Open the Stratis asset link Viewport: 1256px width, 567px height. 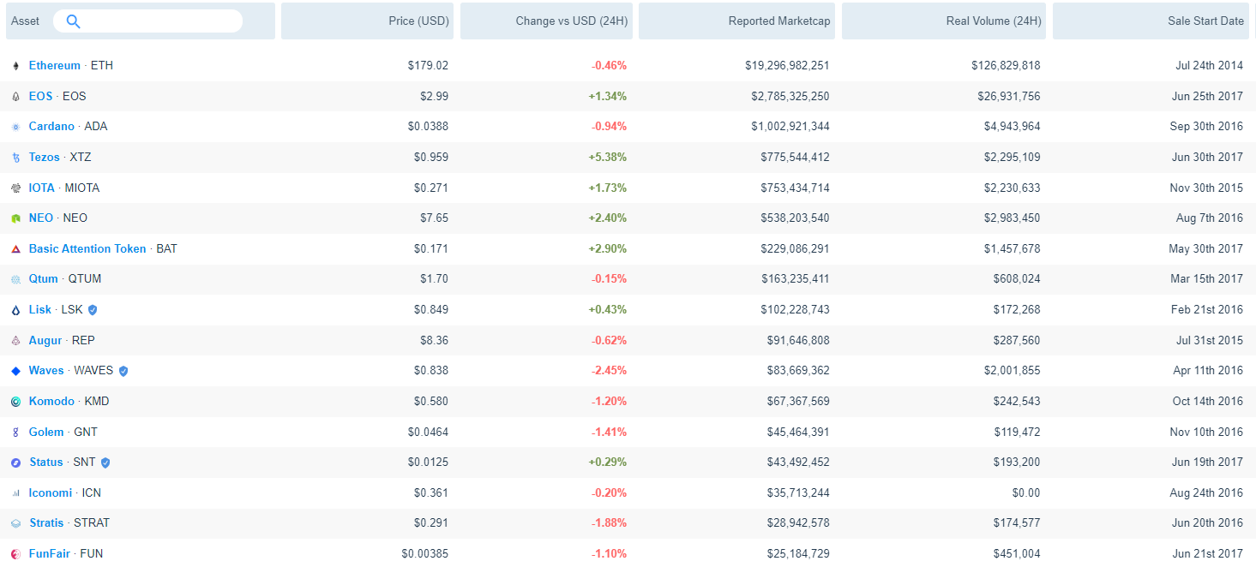point(46,522)
